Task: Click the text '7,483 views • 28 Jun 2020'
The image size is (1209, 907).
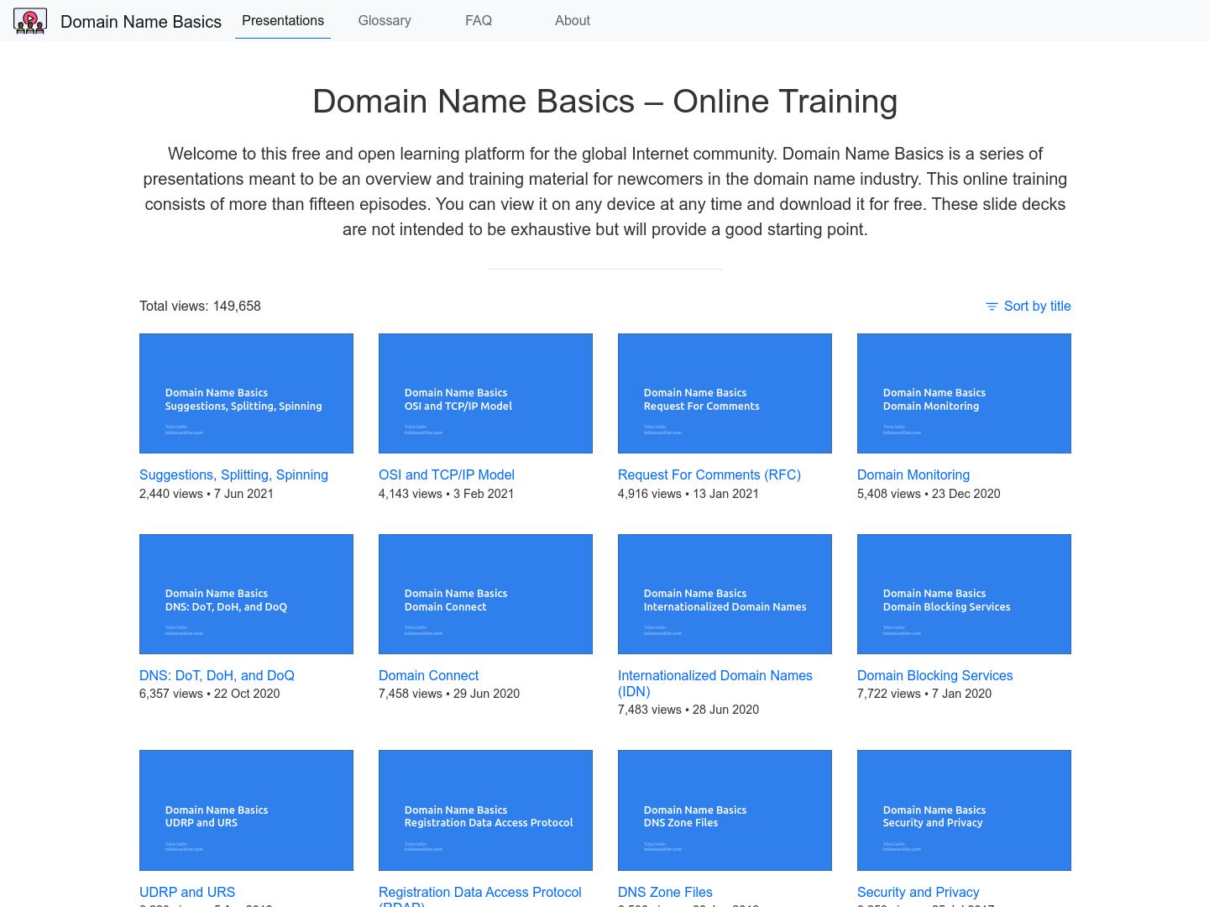Action: point(688,710)
